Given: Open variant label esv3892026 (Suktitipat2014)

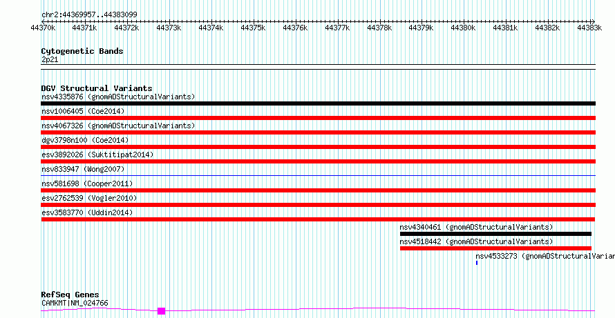Looking at the screenshot, I should 97,155.
